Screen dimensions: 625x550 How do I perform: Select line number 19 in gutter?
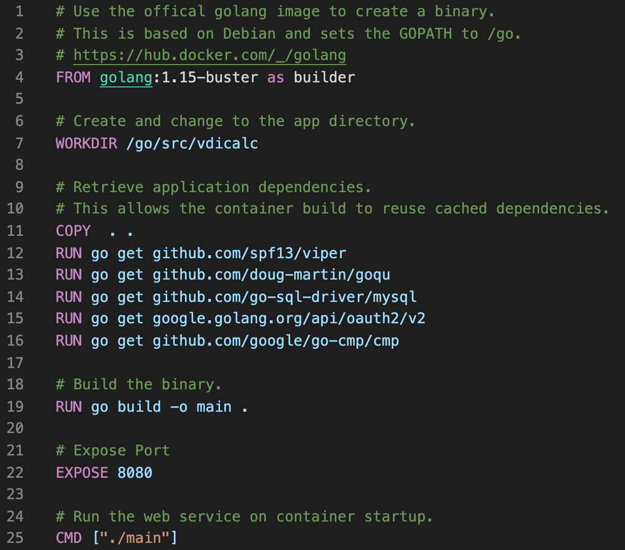16,407
